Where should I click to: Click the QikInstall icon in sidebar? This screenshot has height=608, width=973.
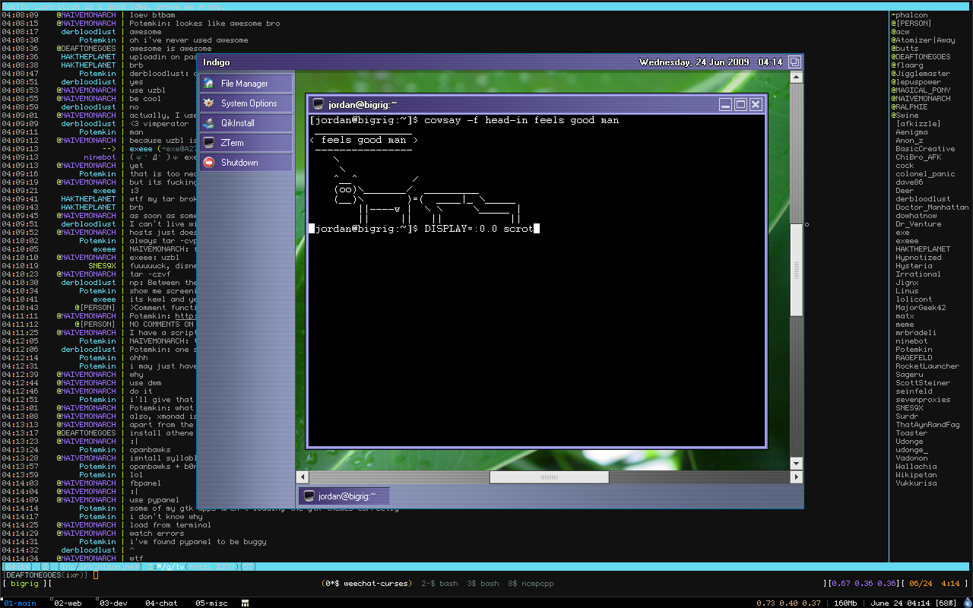click(209, 123)
